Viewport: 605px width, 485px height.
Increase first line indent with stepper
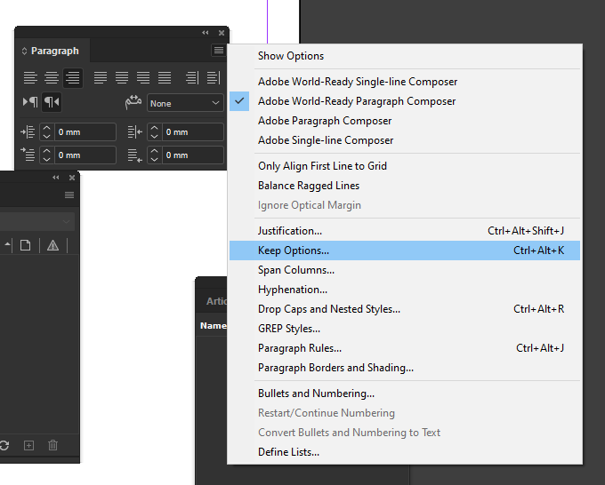46,151
